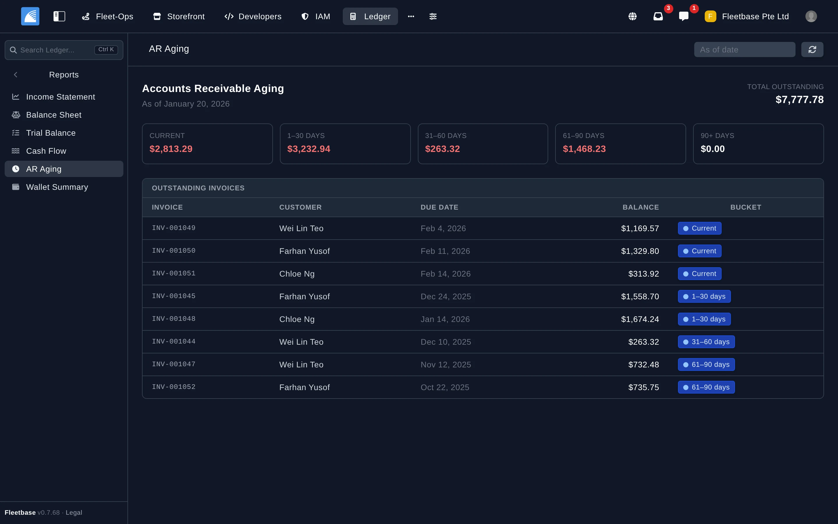Focus the Search Ledger field

click(x=64, y=50)
